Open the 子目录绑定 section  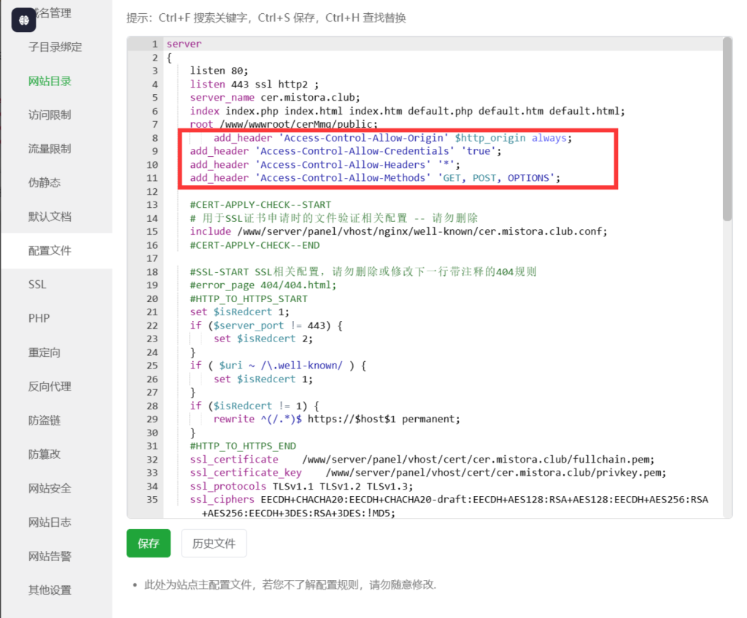point(55,47)
